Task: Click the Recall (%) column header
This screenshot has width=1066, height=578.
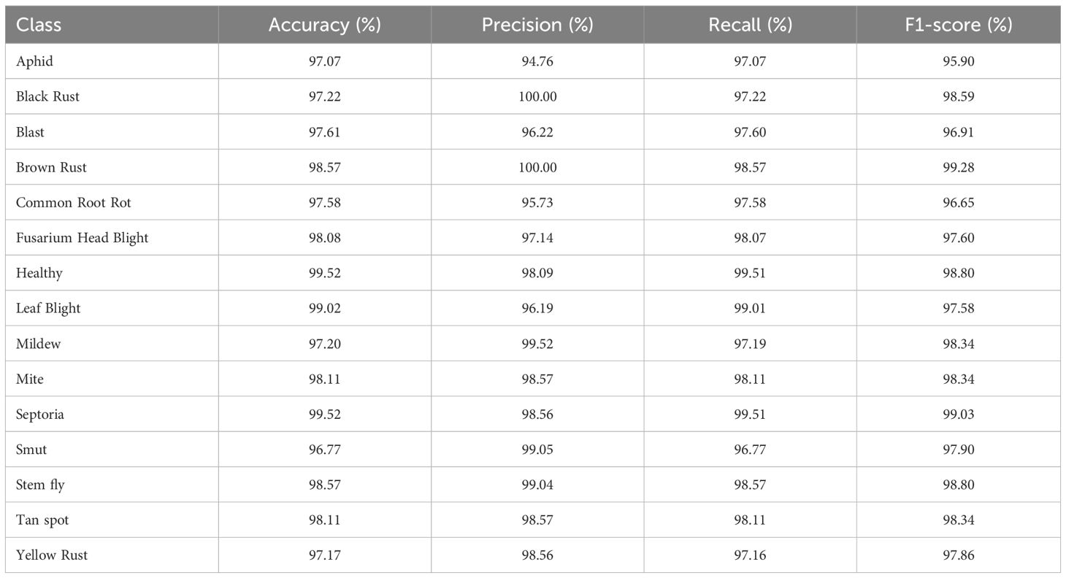Action: pyautogui.click(x=750, y=25)
